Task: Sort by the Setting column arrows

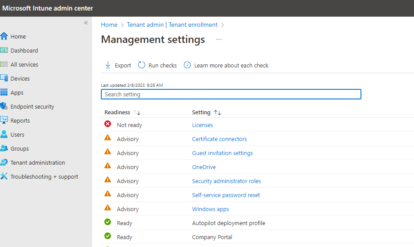Action: 217,113
